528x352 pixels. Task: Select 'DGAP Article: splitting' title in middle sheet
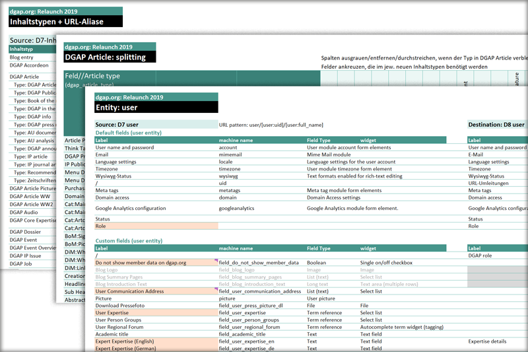[105, 57]
